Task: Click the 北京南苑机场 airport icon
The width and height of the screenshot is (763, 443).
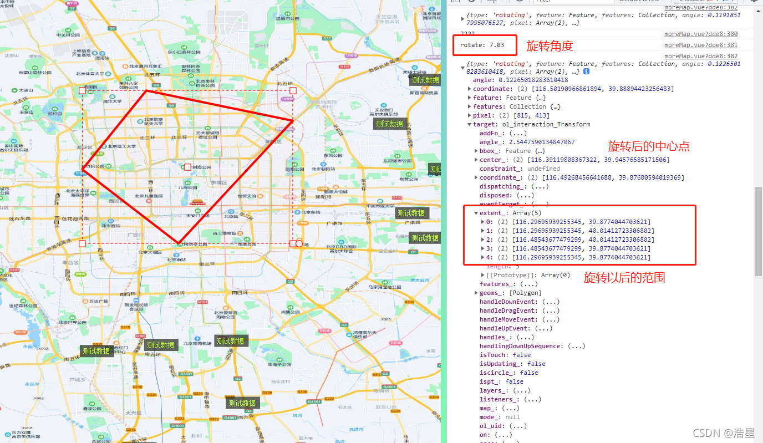Action: (x=197, y=338)
